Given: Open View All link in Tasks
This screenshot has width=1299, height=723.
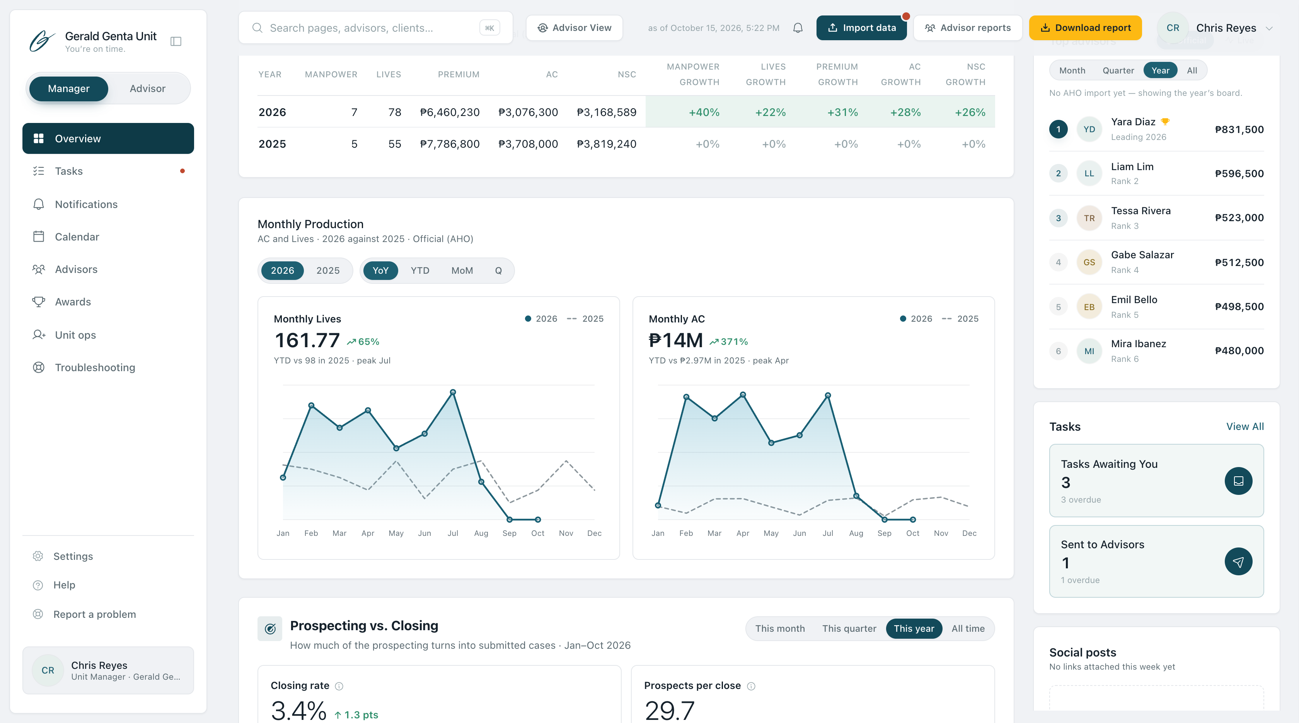Looking at the screenshot, I should (1244, 426).
